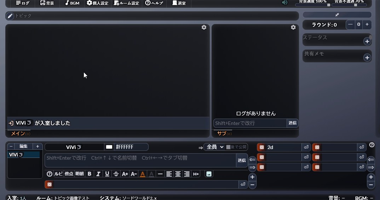Click 退室 to leave the room
Viewport: 380px width, 200px height.
(179, 3)
